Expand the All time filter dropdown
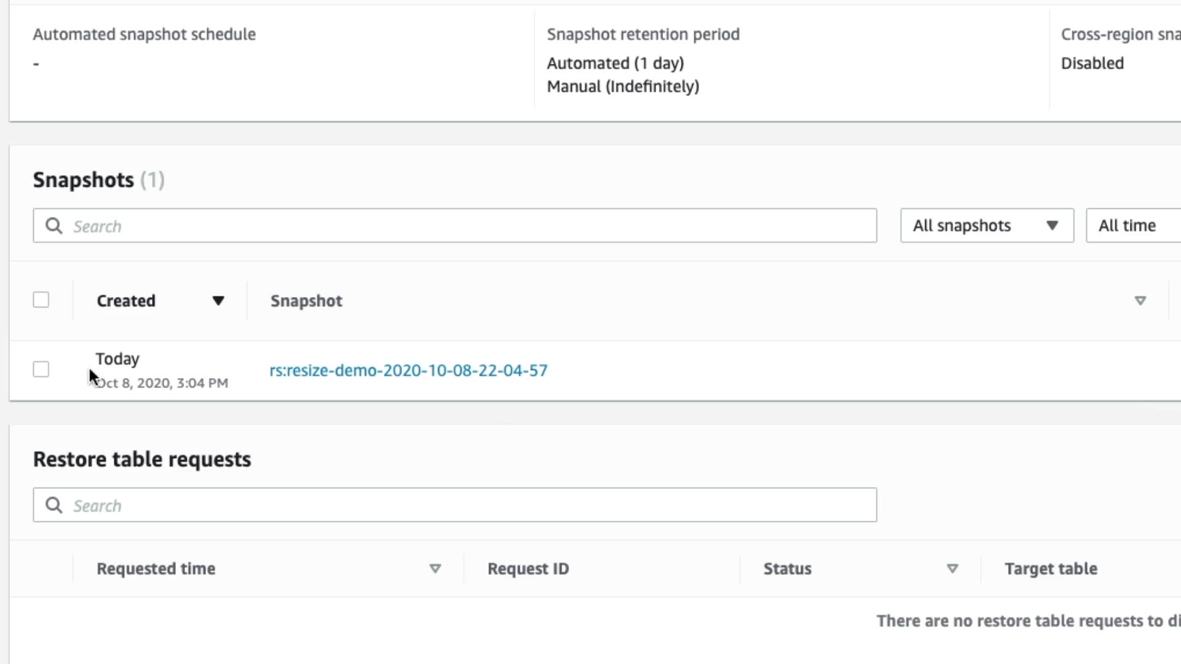 [1132, 226]
